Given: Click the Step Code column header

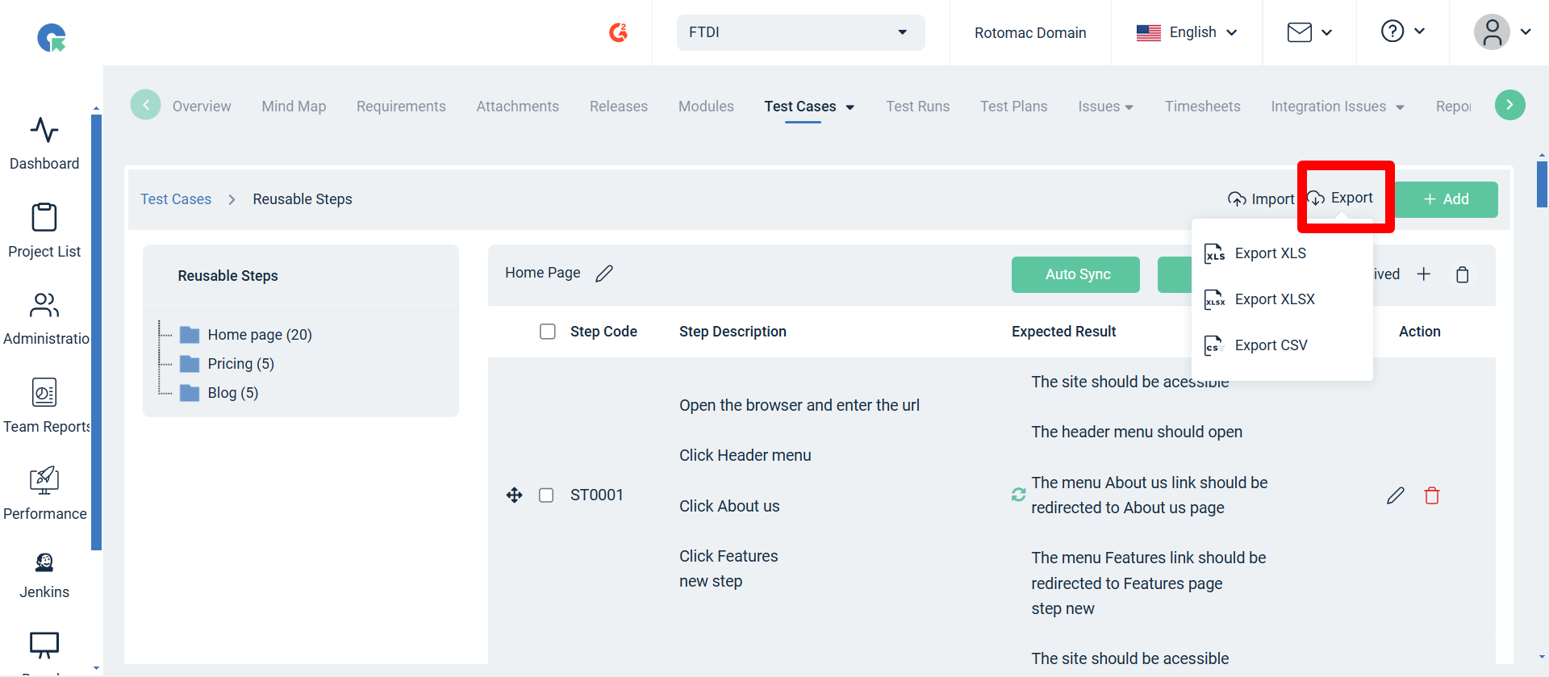Looking at the screenshot, I should (603, 332).
